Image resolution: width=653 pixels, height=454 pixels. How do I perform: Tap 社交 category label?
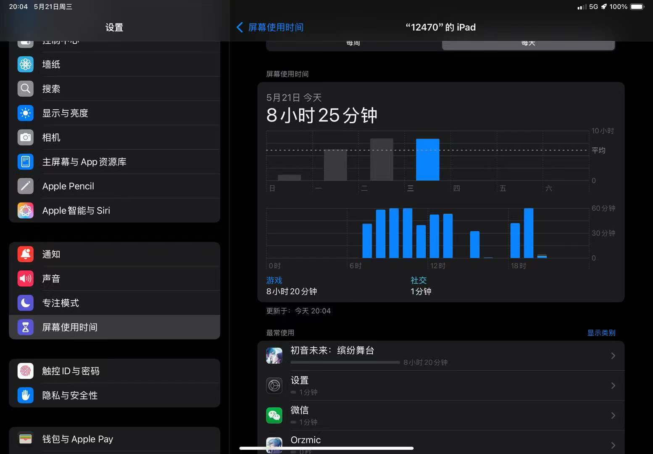419,280
